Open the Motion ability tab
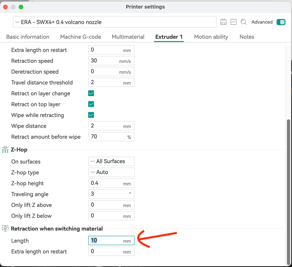 tap(211, 37)
